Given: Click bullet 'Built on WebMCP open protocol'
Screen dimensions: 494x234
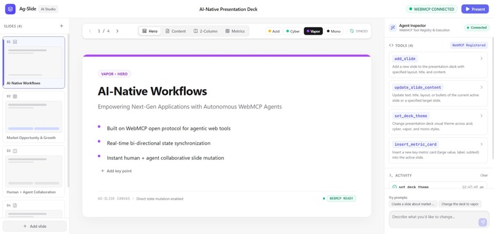Looking at the screenshot, I should point(169,129).
